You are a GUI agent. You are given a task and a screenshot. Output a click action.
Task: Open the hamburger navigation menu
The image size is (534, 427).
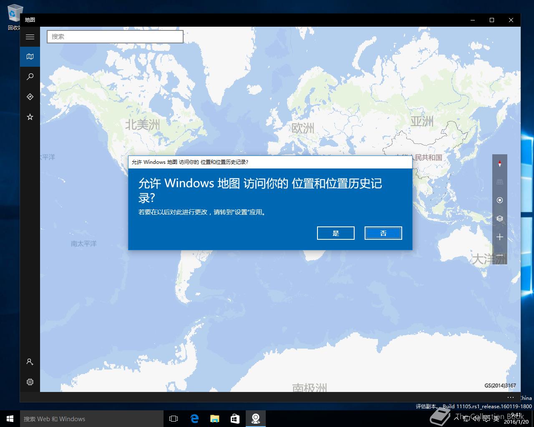coord(30,37)
